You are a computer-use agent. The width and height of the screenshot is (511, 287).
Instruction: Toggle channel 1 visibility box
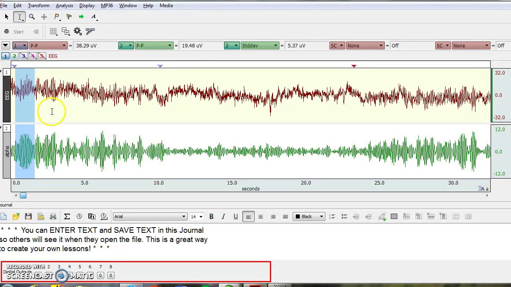coord(5,56)
